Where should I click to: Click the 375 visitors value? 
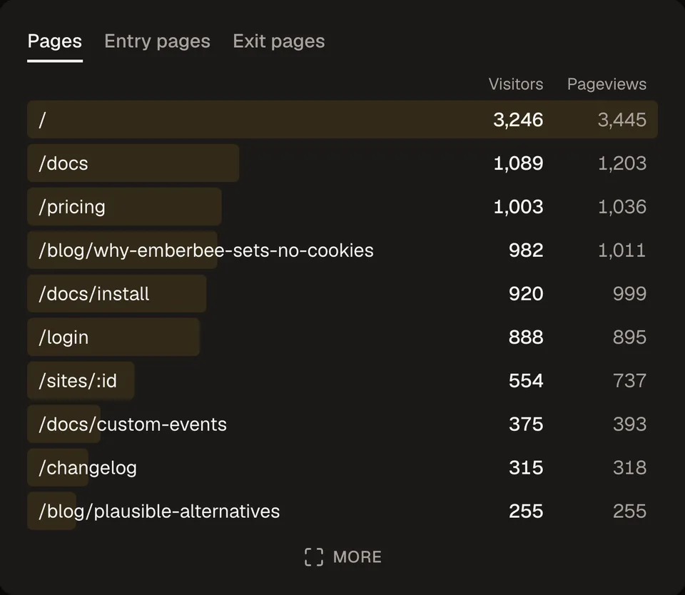pyautogui.click(x=526, y=424)
